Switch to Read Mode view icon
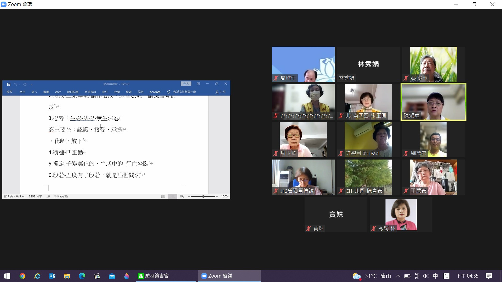502x282 pixels. tap(163, 196)
